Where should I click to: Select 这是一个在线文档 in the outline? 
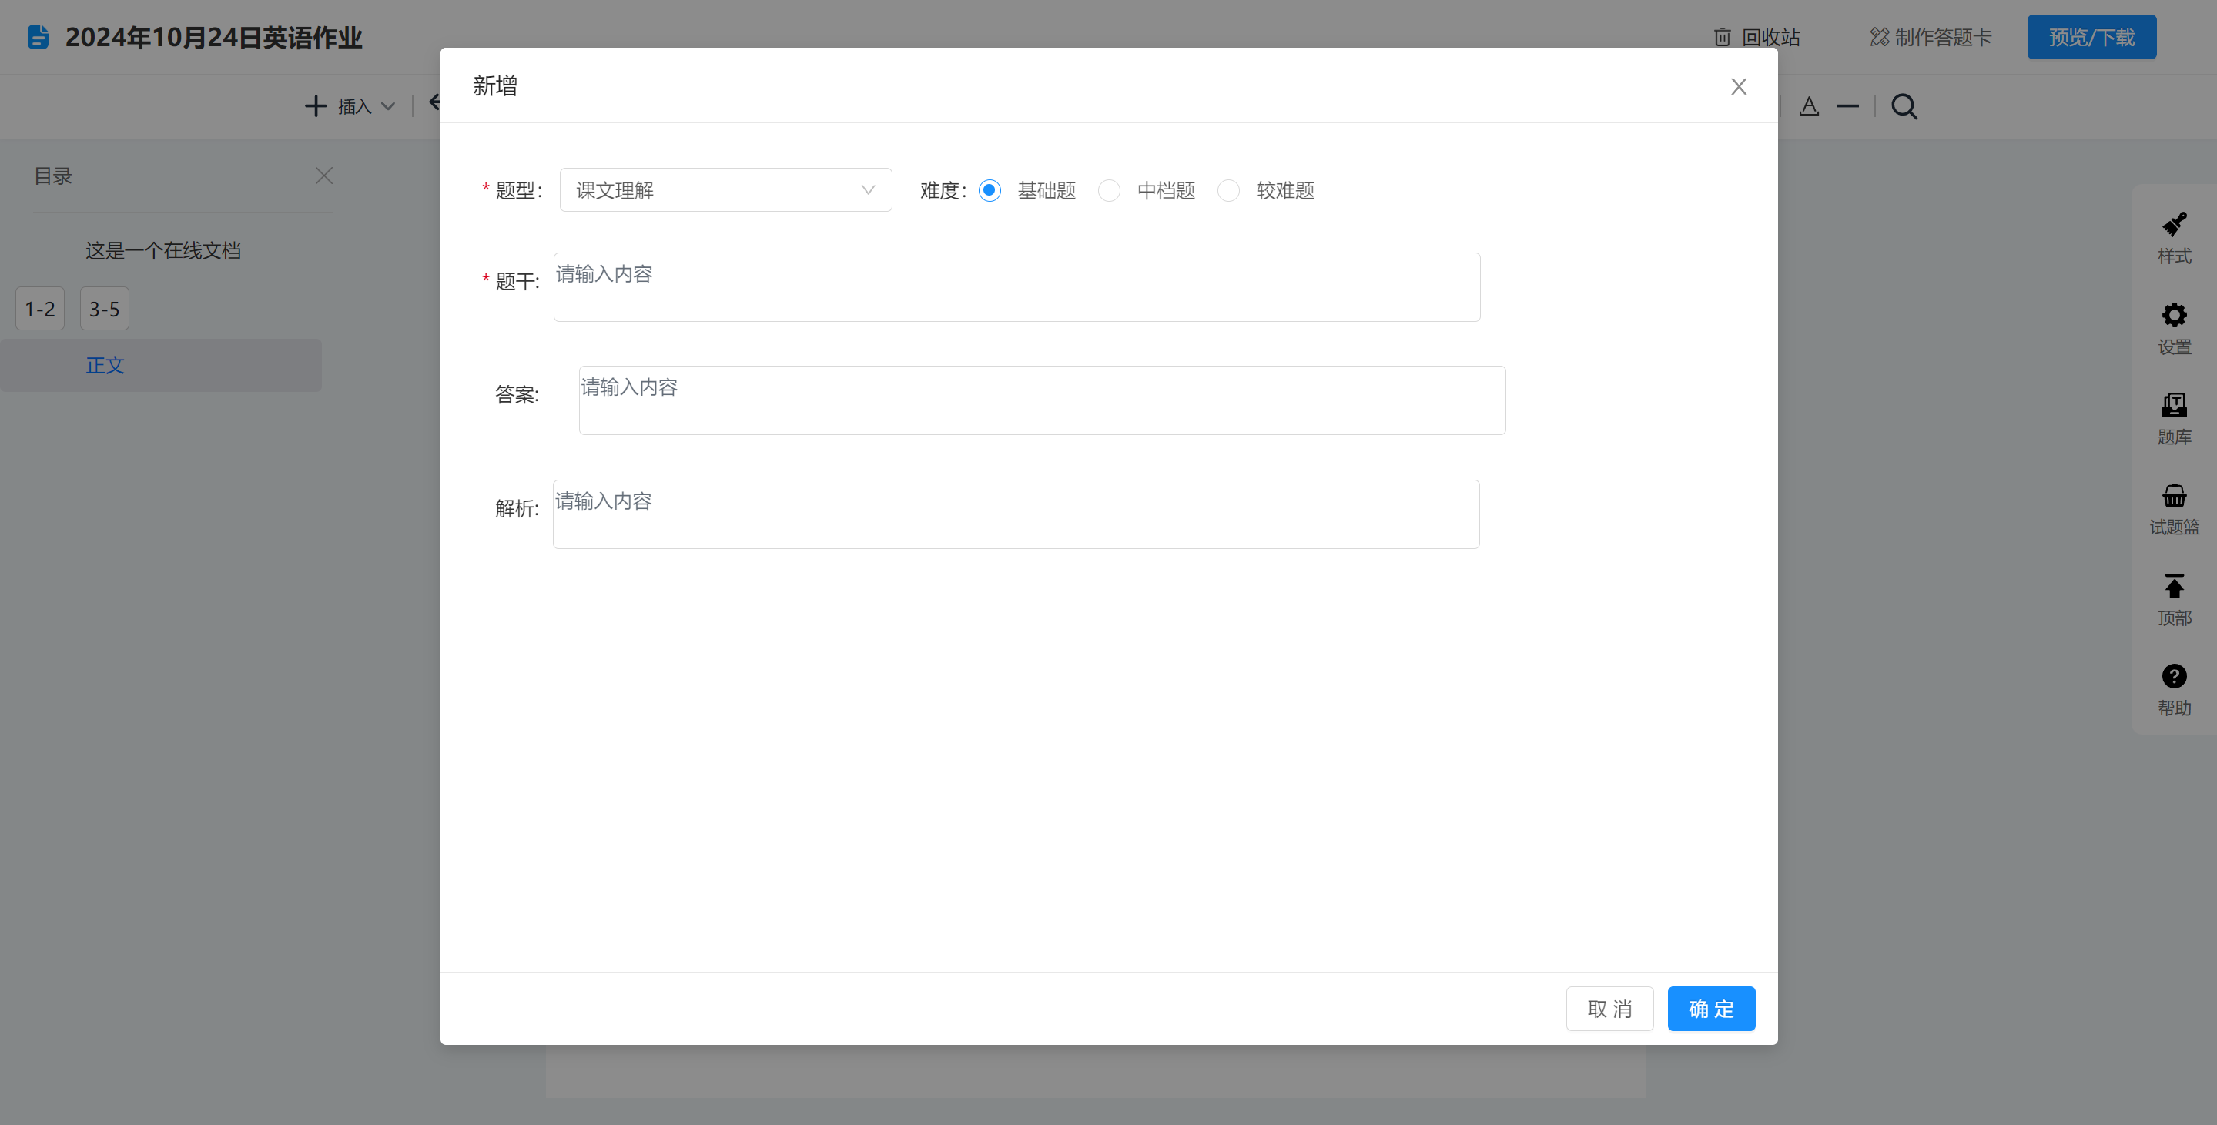pos(163,250)
